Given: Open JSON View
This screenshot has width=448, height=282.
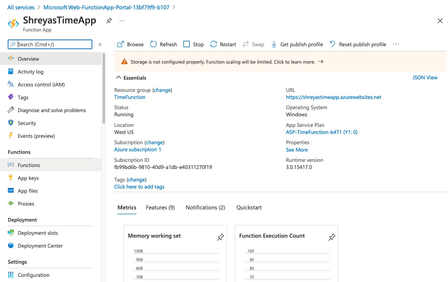Looking at the screenshot, I should tap(425, 77).
